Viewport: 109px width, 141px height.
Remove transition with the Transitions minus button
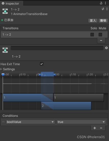[101, 40]
